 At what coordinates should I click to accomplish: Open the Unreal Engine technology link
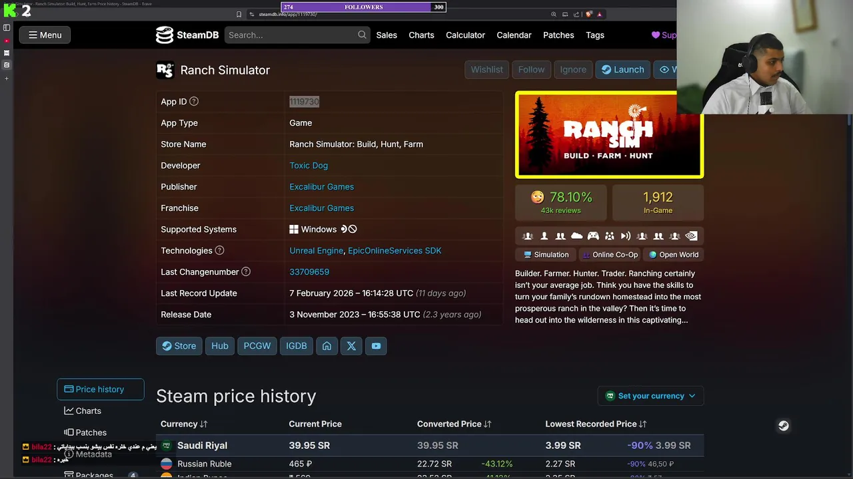click(316, 250)
